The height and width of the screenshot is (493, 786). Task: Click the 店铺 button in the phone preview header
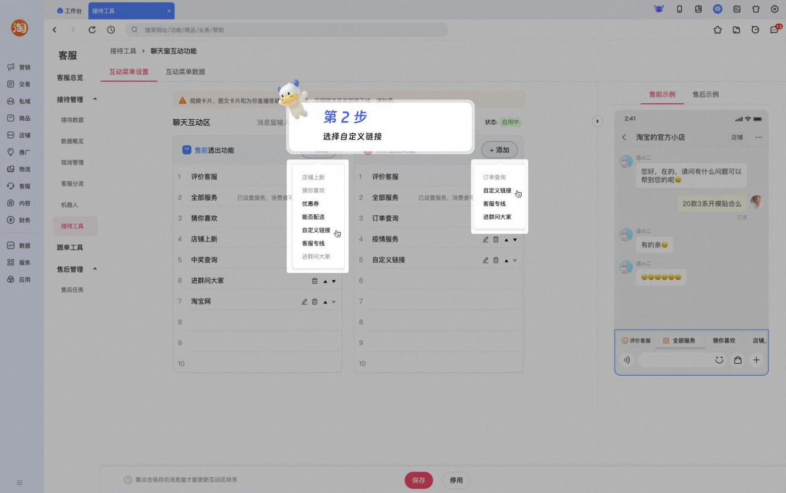[737, 137]
